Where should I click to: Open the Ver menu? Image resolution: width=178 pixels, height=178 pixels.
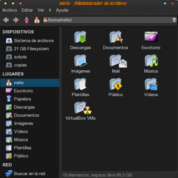41,10
